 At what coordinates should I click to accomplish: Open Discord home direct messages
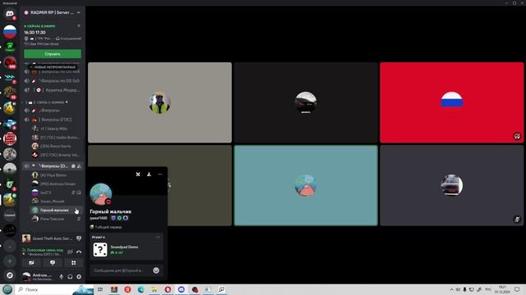point(10,15)
